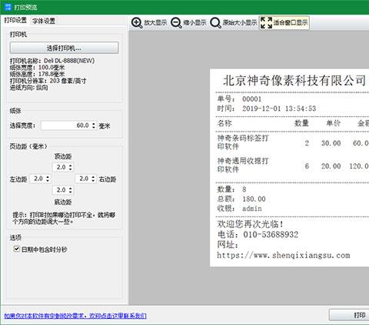
Task: Decrease left margin with down arrow
Action: click(48, 181)
